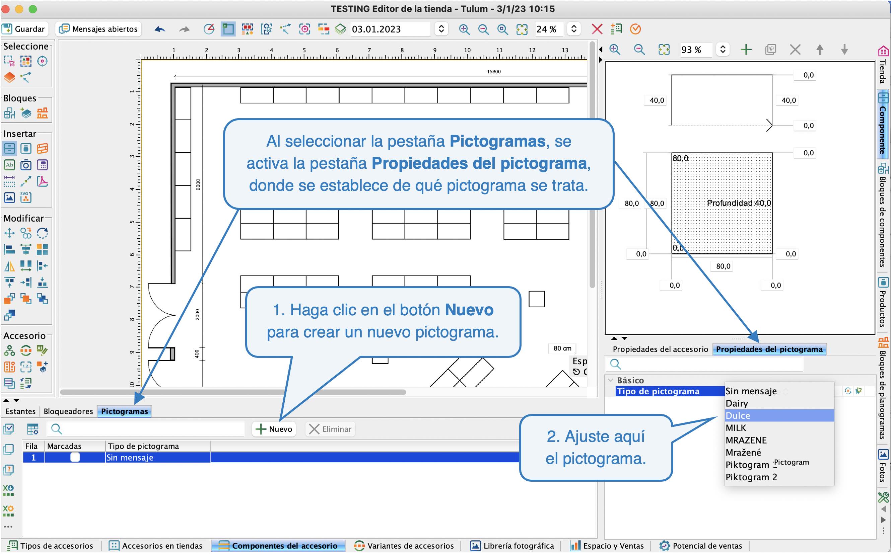The width and height of the screenshot is (891, 556).
Task: Click the SVG insert icon under Insertar
Action: click(x=26, y=197)
